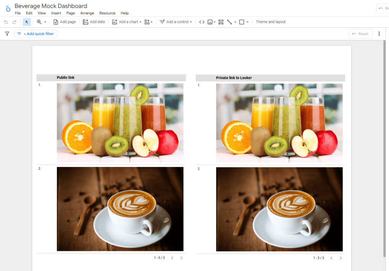Click the undo arrow icon
This screenshot has height=271, width=389.
point(6,22)
